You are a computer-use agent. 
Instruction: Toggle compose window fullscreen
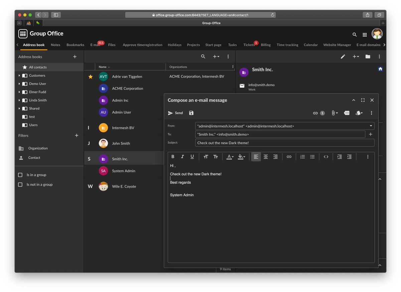[x=363, y=100]
